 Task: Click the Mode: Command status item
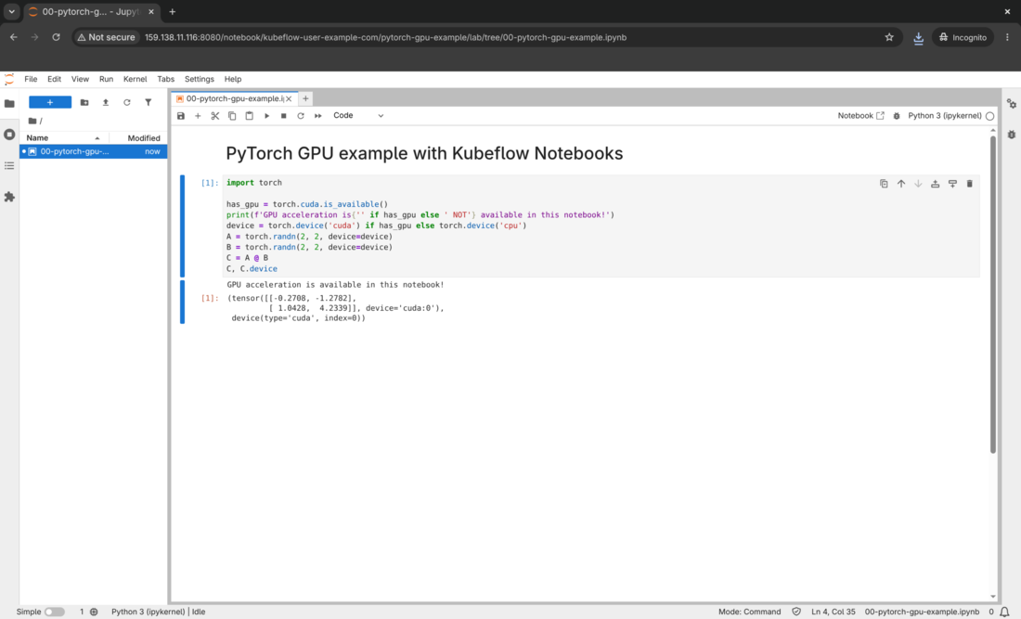pyautogui.click(x=749, y=612)
